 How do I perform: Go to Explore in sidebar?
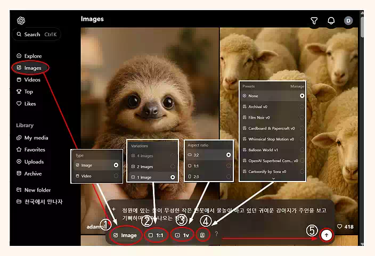pos(32,56)
